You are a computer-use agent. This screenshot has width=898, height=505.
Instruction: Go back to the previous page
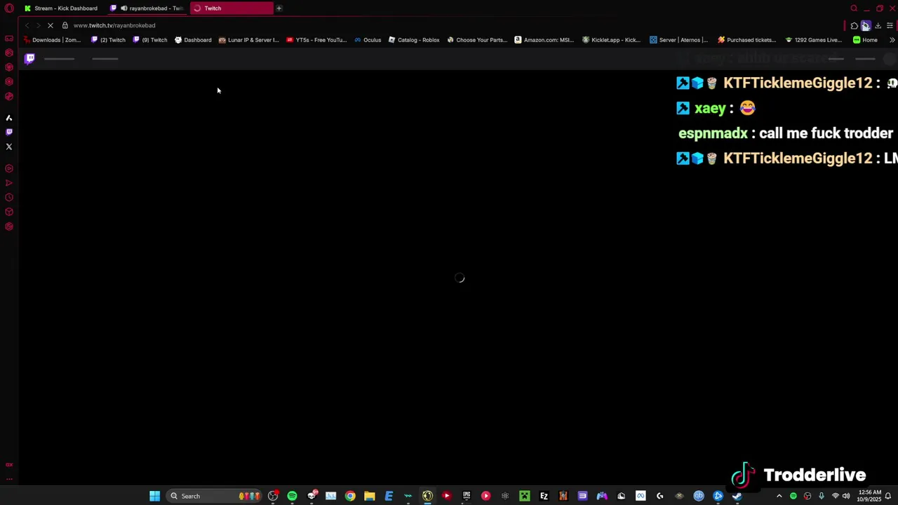point(27,25)
